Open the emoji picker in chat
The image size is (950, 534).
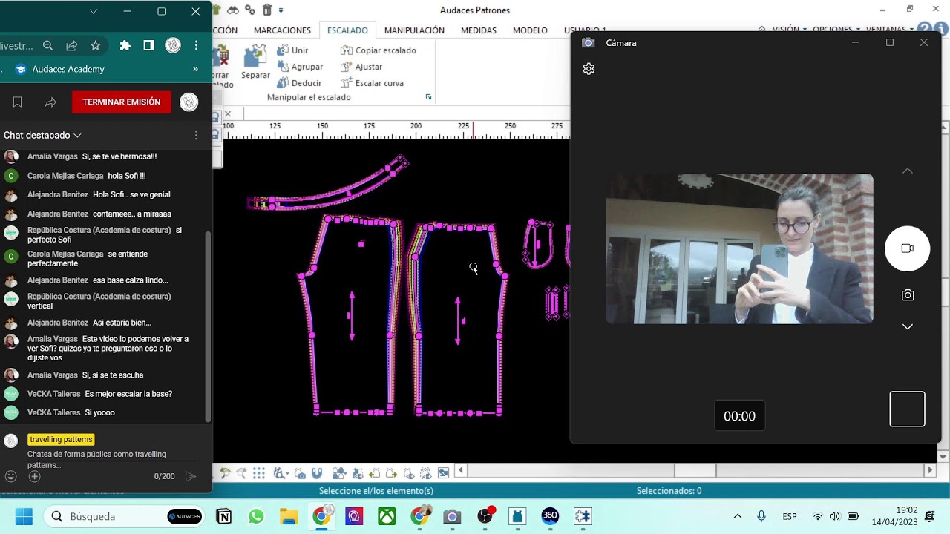click(11, 476)
